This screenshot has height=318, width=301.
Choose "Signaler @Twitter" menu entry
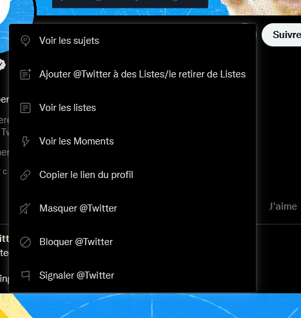point(133,275)
